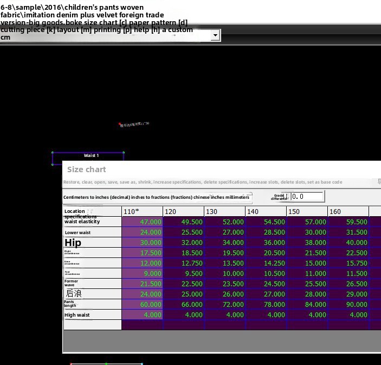This screenshot has height=365, width=381.
Task: Click top-left green handle of Waist 1
Action: tap(53, 153)
